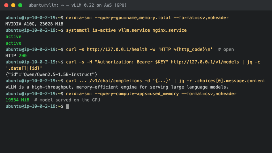Screen dimensions: 272x153
Task: Click the second green 'active' output line
Action: 13,43
